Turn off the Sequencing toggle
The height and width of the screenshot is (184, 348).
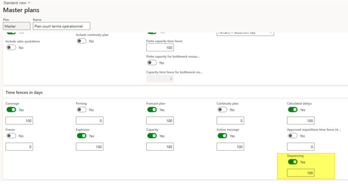pos(292,162)
